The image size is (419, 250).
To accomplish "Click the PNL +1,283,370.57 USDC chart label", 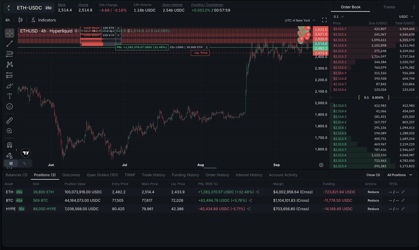I will 141,47.
